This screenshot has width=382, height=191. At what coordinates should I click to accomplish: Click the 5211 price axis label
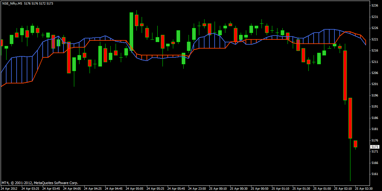click(375, 62)
